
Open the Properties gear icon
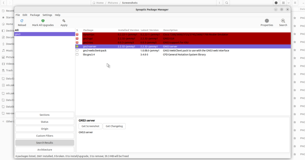(x=267, y=21)
